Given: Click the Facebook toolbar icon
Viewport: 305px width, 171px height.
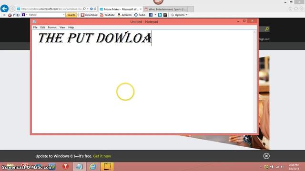Looking at the screenshot, I should click(x=151, y=15).
